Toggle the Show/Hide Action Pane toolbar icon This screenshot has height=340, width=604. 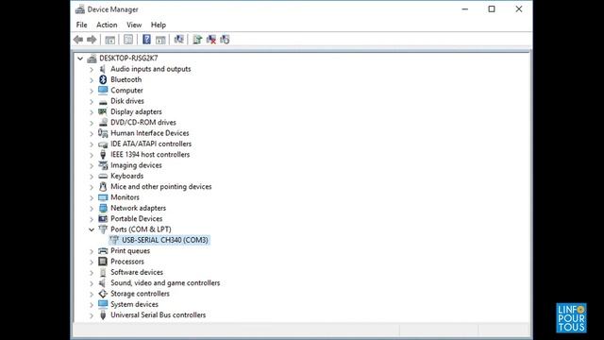tap(160, 40)
